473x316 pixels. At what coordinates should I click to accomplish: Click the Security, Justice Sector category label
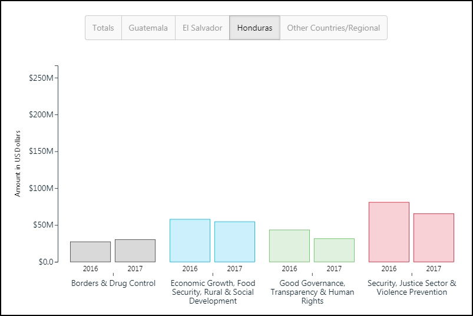(412, 288)
